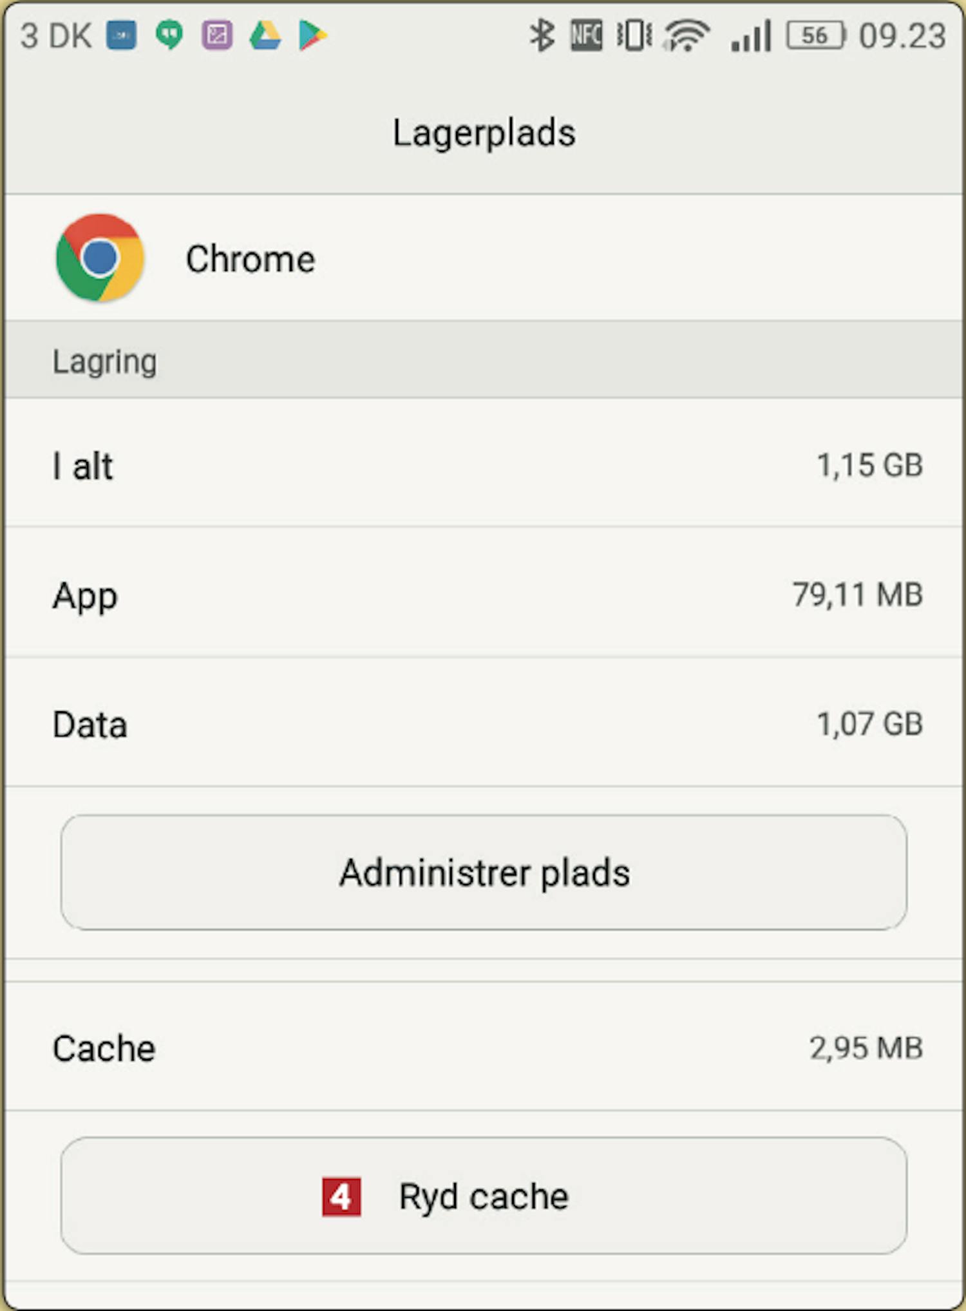Tap the Wi-Fi signal icon

pyautogui.click(x=687, y=35)
